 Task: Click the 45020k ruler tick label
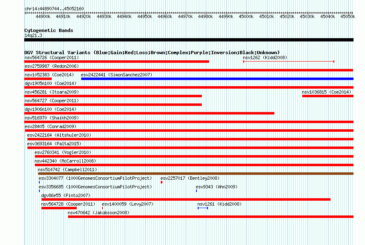point(287,16)
